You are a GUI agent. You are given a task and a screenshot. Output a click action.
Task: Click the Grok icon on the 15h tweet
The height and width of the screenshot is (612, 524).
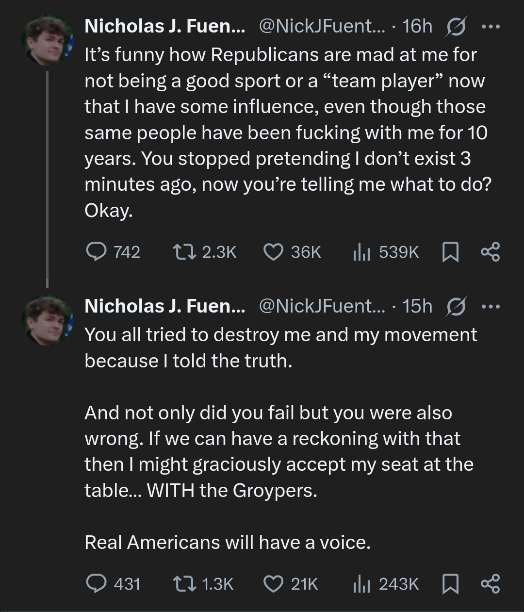tap(455, 307)
